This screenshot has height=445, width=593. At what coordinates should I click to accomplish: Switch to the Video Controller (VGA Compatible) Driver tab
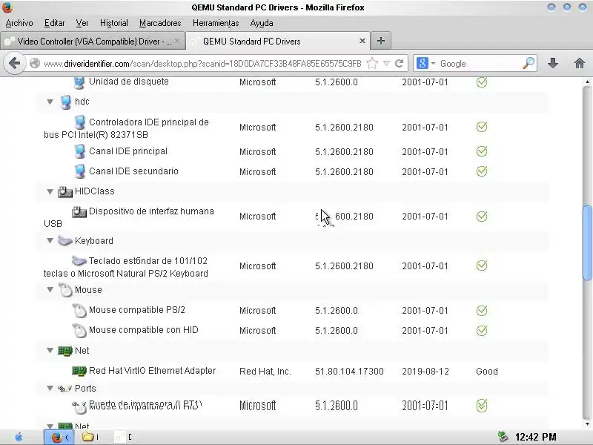point(93,42)
